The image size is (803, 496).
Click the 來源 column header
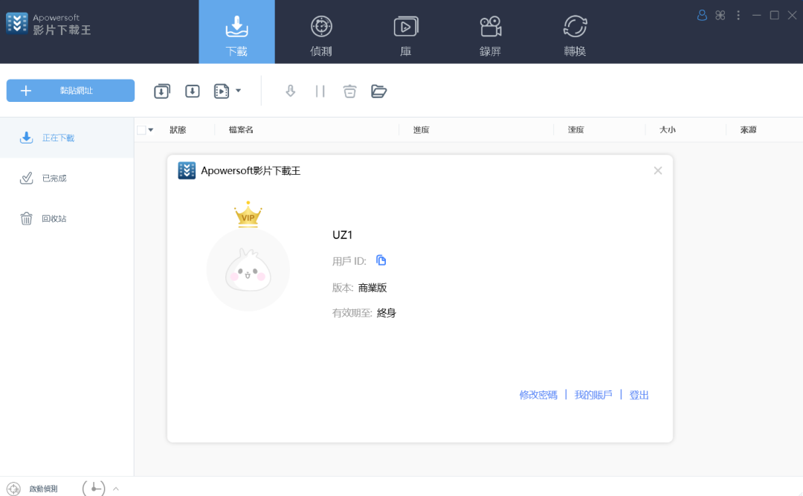click(x=748, y=130)
